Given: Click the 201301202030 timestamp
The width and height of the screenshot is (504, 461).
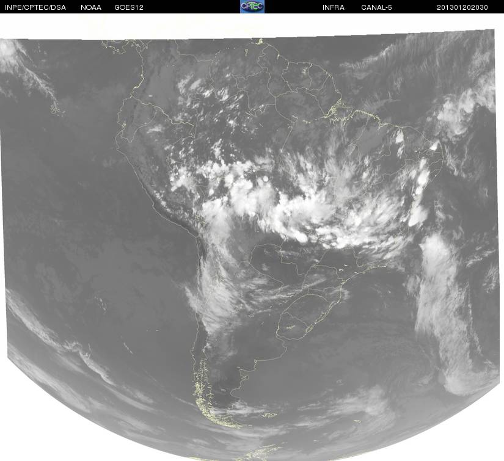Looking at the screenshot, I should pos(462,7).
